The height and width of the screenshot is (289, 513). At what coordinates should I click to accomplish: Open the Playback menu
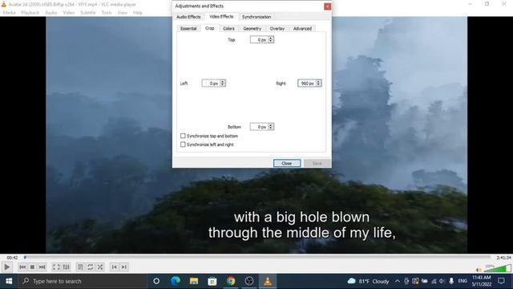30,13
